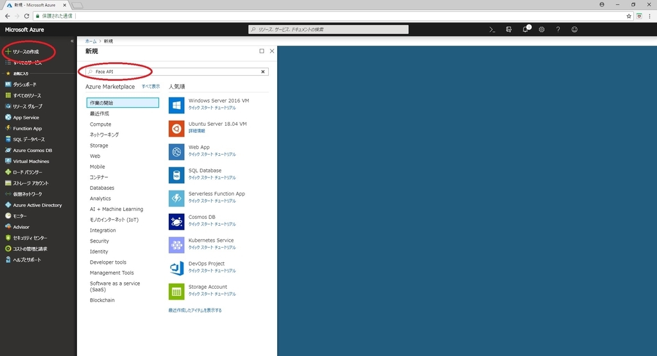Collapse the left sidebar with chevron
Screen dimensions: 657x356
72,41
